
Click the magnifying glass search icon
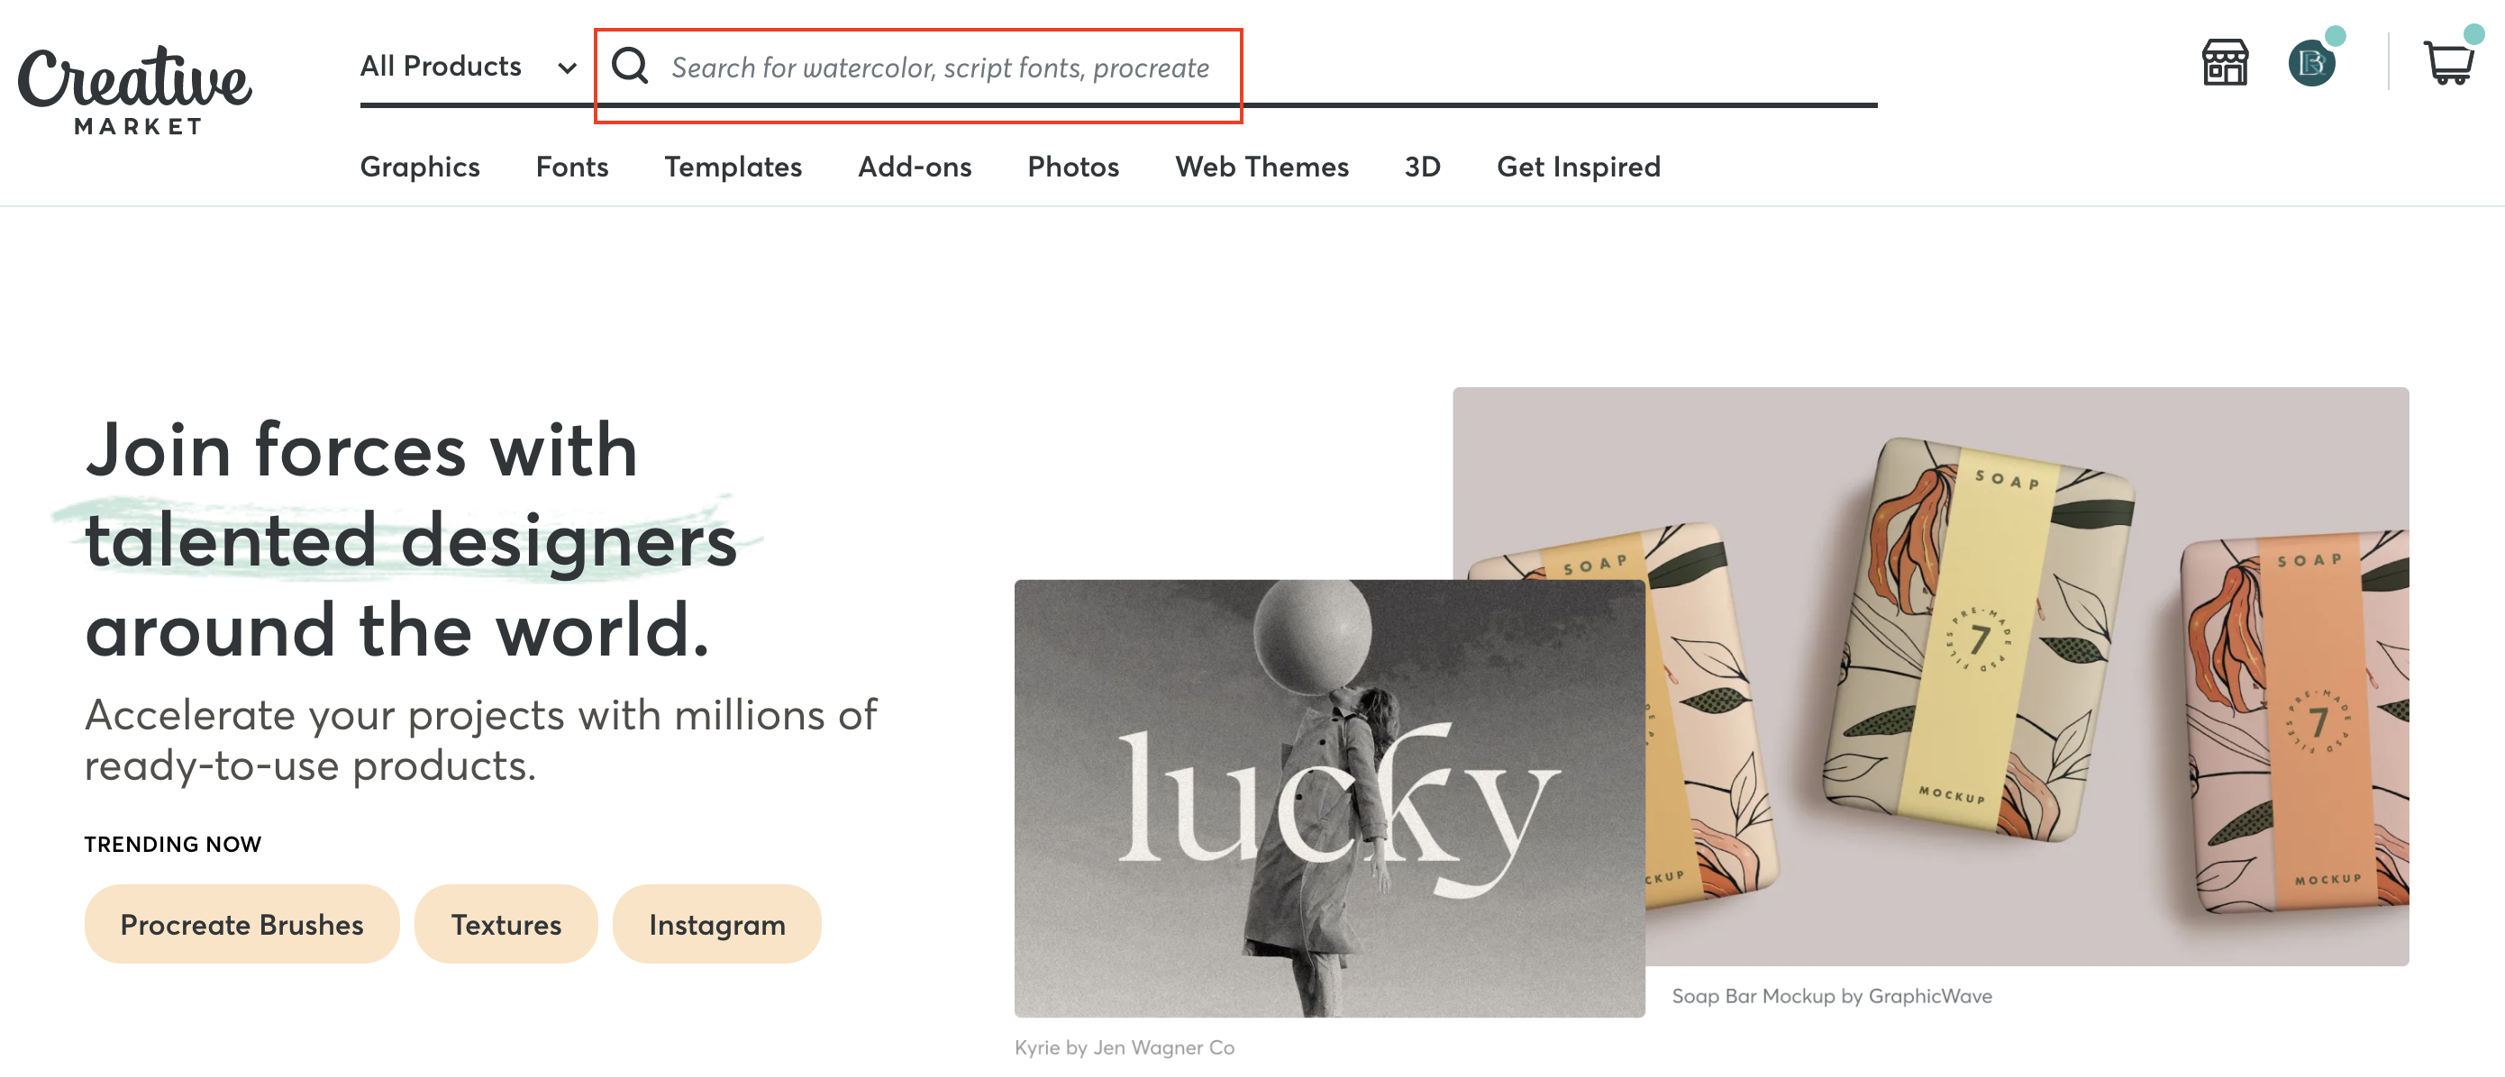click(630, 66)
